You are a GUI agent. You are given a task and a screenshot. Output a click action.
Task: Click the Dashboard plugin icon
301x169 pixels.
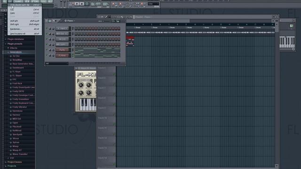click(11, 68)
